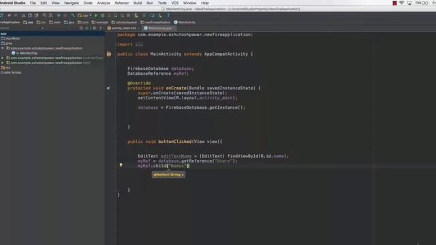436x245 pixels.
Task: Click the scroll-from-source target icon
Action: click(81, 29)
